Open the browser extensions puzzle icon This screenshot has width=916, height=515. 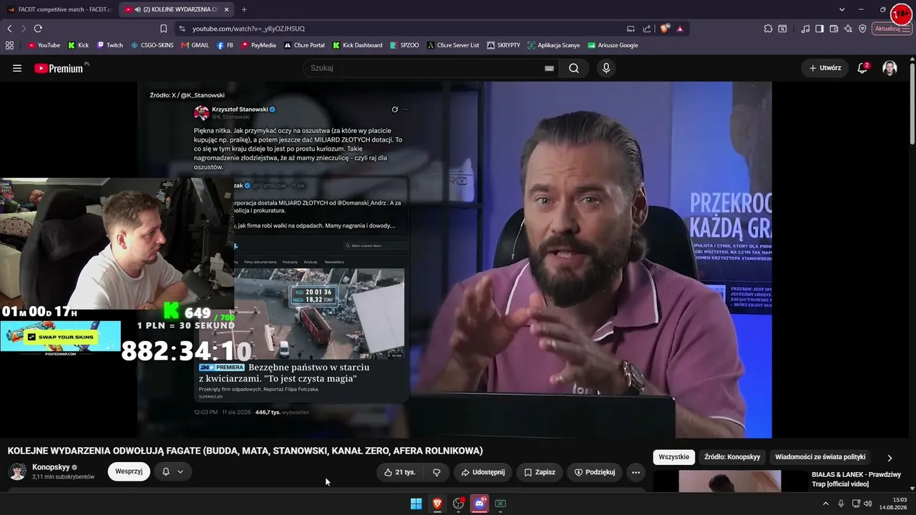coord(768,29)
